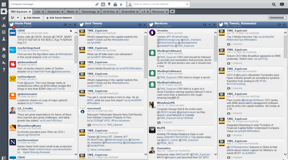The image size is (288, 160).
Task: Click the sign out icon at sidebar bottom
Action: pos(4,158)
